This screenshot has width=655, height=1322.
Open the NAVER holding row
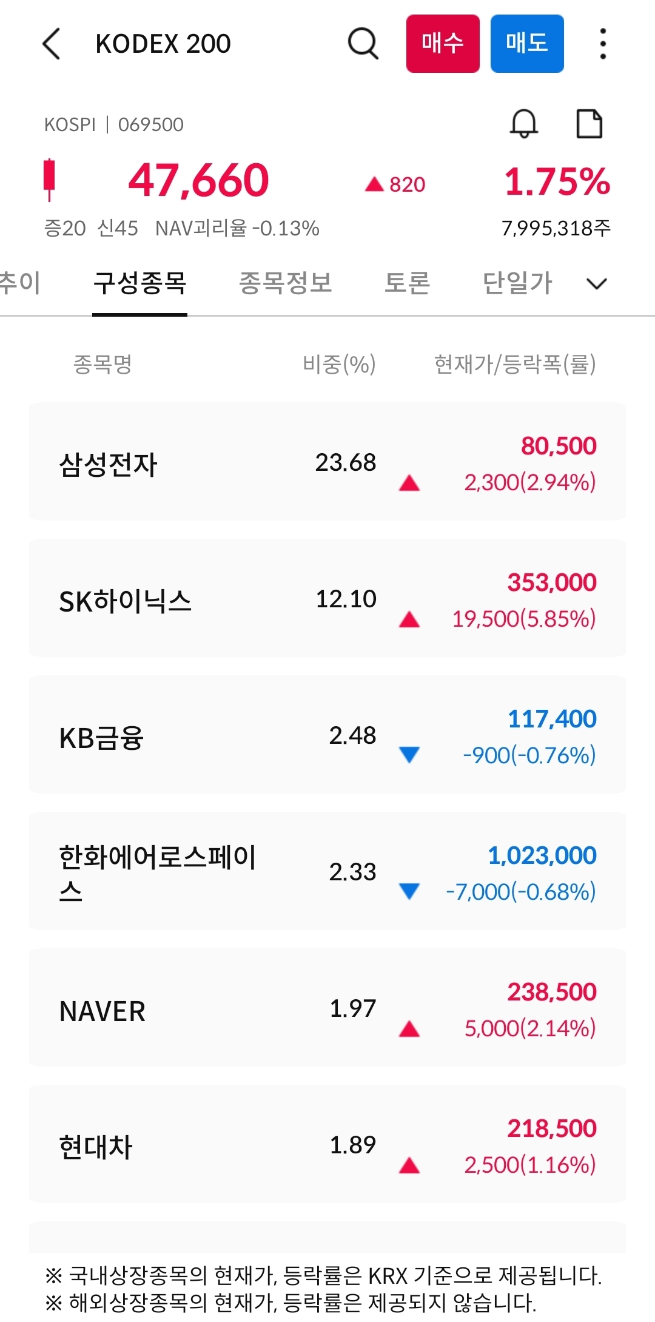click(x=327, y=1007)
